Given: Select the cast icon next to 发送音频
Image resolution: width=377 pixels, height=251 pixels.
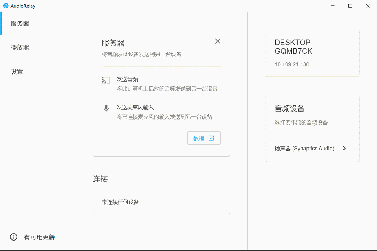Looking at the screenshot, I should coord(106,80).
